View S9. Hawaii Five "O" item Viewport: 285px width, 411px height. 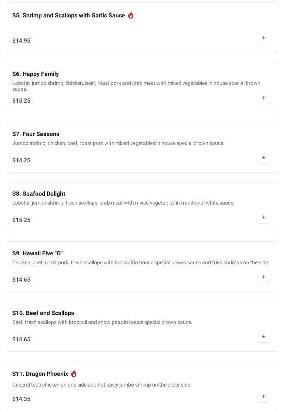tap(37, 253)
